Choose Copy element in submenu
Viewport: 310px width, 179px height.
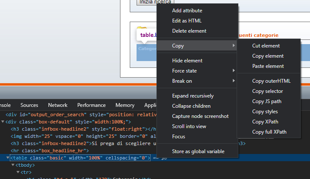click(x=269, y=56)
